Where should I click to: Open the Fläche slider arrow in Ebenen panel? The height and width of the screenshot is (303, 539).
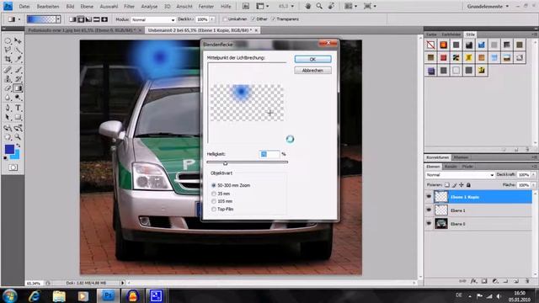[x=533, y=185]
